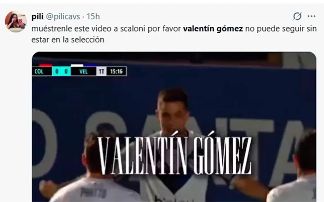
Task: Visit the @pilicavs handle link
Action: [63, 17]
